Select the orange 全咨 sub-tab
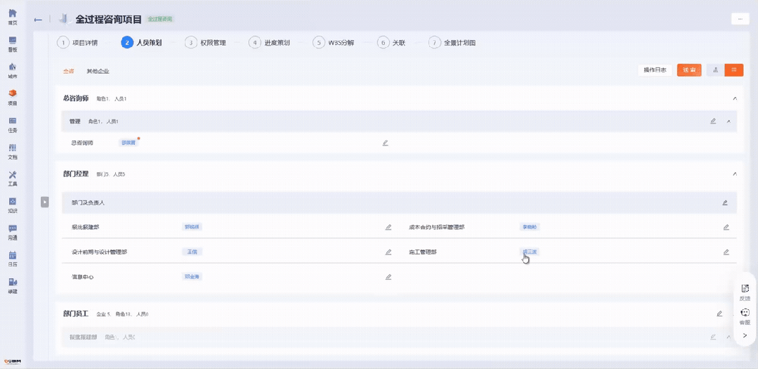This screenshot has height=369, width=758. click(69, 71)
